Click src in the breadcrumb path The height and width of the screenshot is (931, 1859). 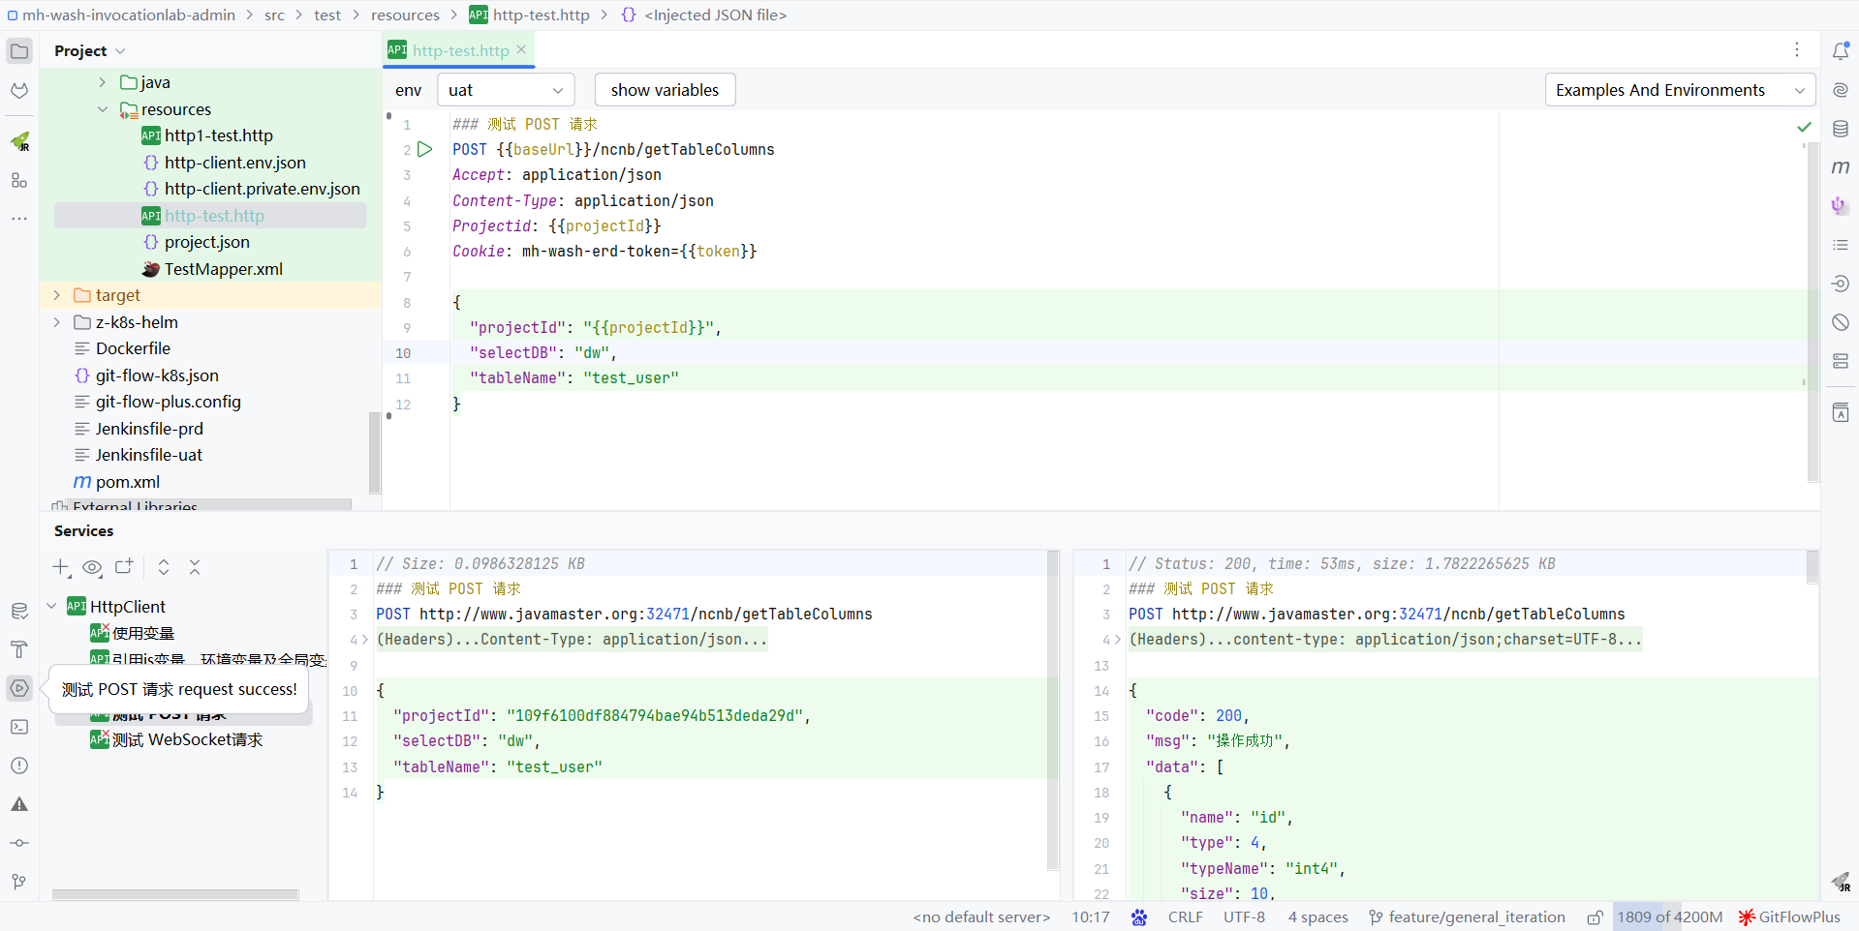pos(274,15)
